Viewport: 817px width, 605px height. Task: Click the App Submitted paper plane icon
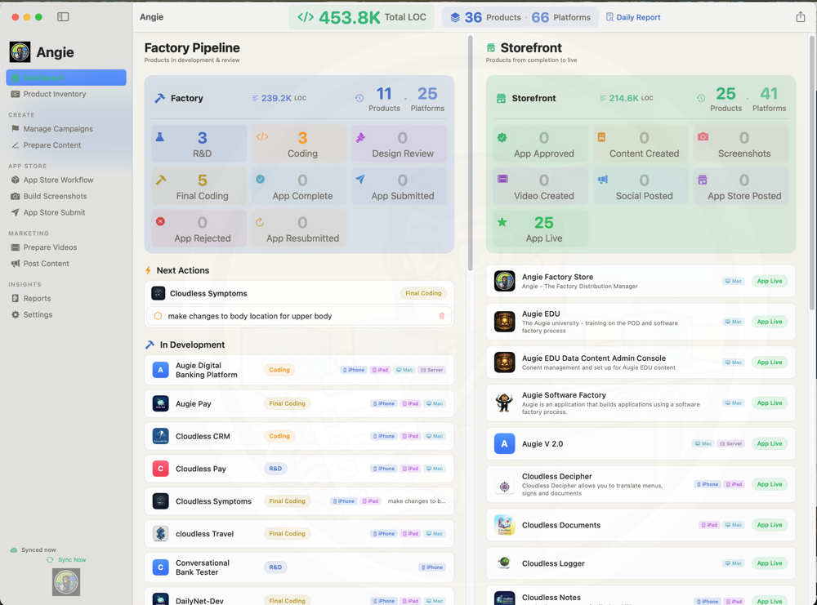point(360,179)
